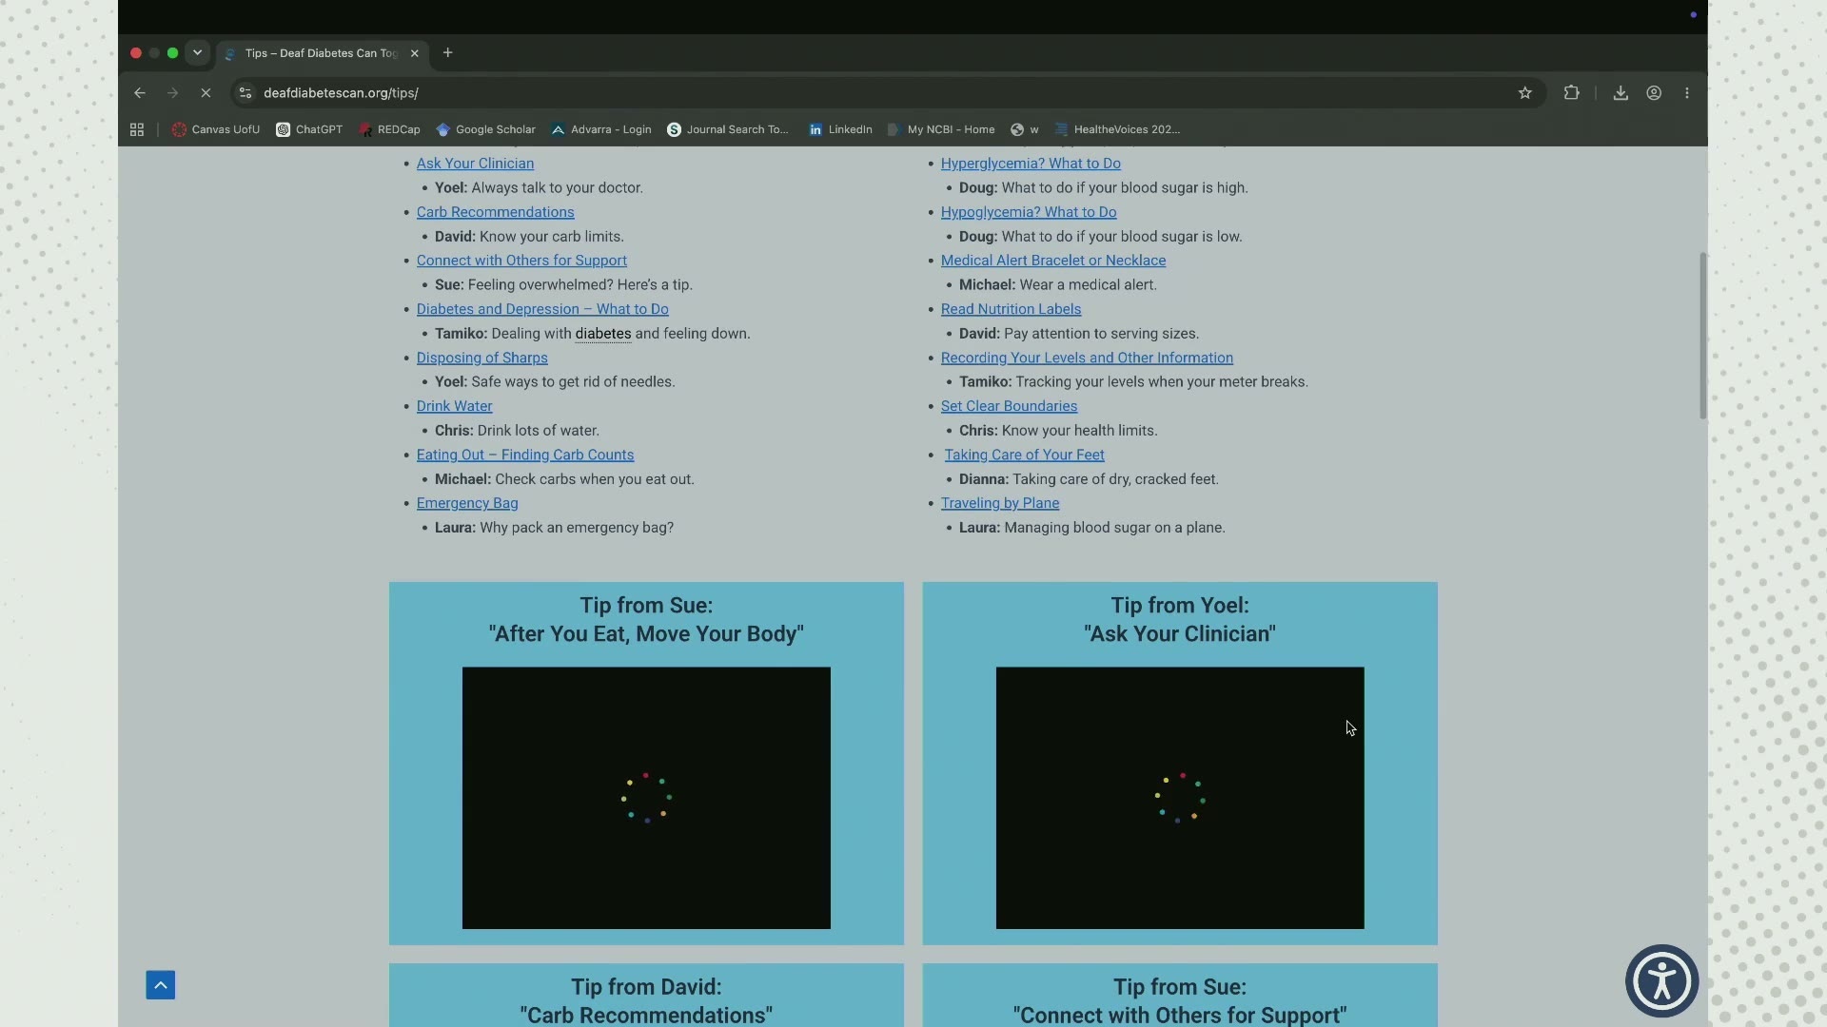Open the HealtheVoices 202... bookmark
This screenshot has width=1827, height=1027.
point(1117,129)
